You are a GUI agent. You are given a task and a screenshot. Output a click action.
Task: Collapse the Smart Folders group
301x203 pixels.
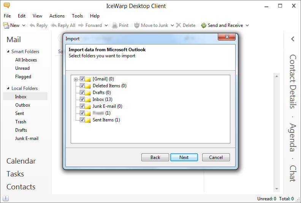coord(8,51)
